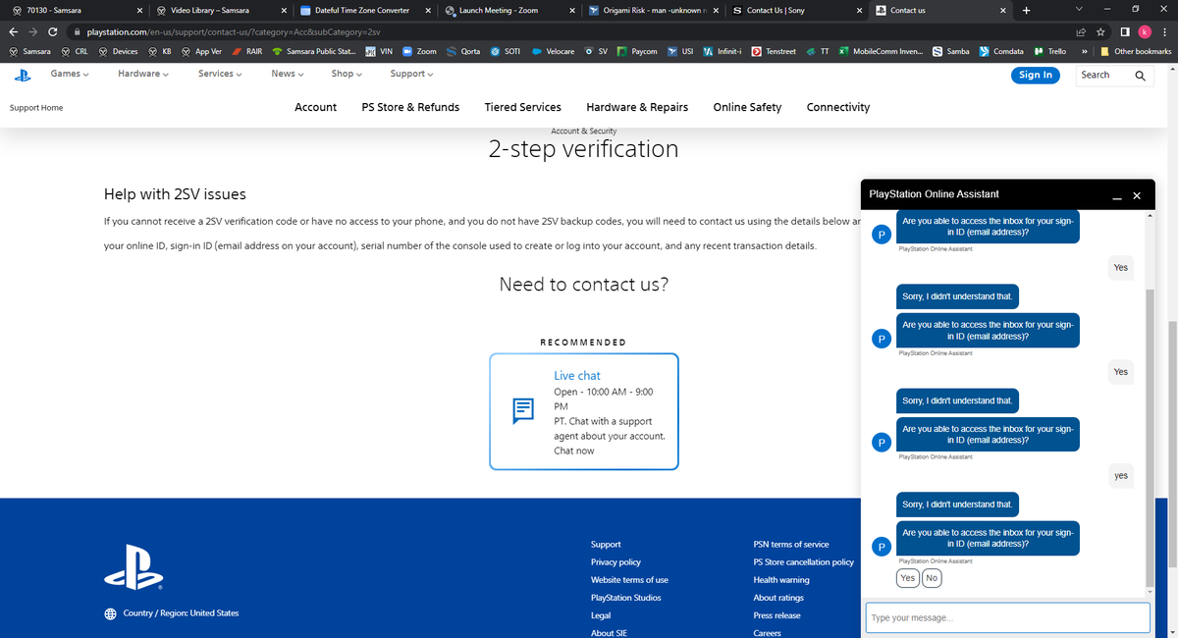Show more bookmarks via the double chevron
Image resolution: width=1178 pixels, height=638 pixels.
click(x=1083, y=51)
